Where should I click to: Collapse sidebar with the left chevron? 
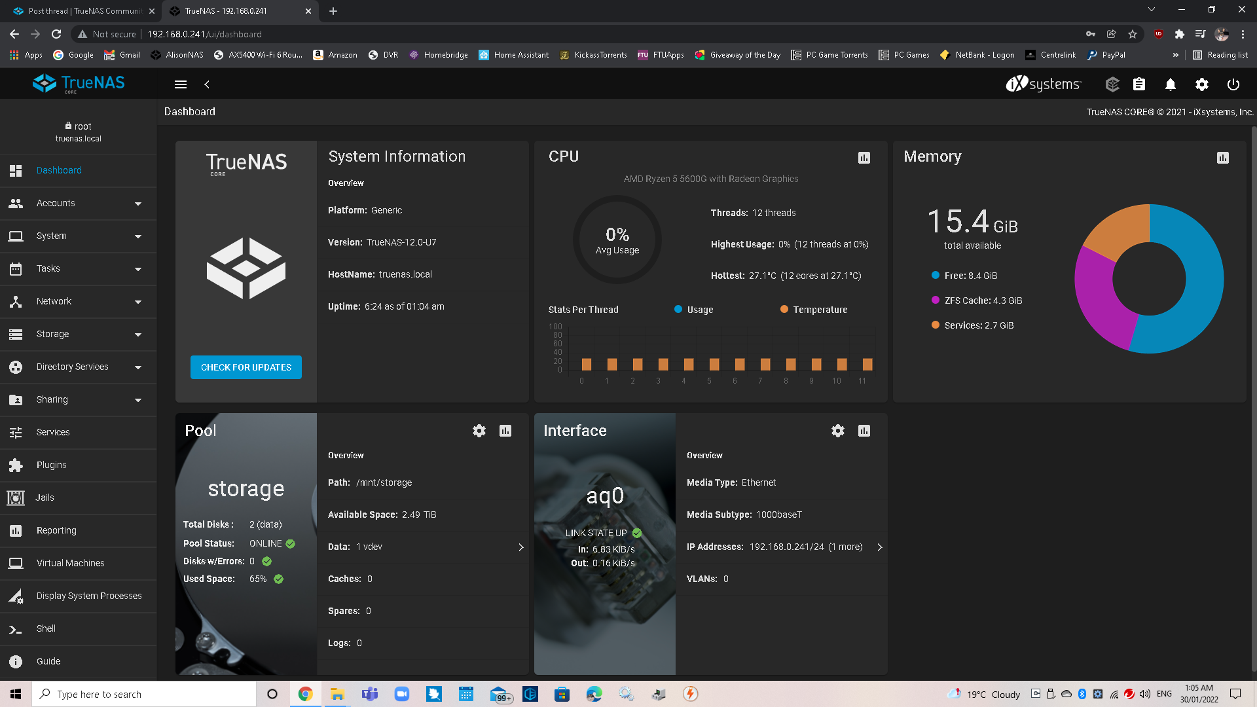tap(207, 84)
